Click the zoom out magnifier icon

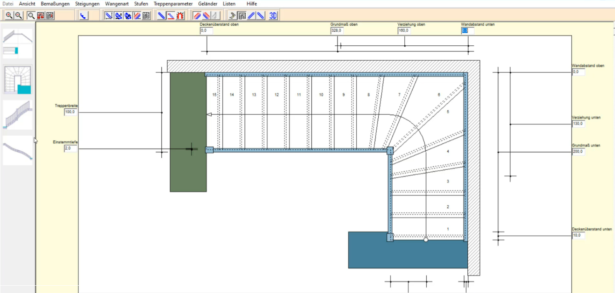click(x=18, y=15)
